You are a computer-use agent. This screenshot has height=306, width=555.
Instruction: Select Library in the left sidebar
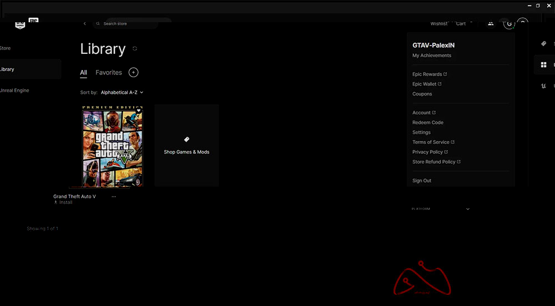point(31,69)
